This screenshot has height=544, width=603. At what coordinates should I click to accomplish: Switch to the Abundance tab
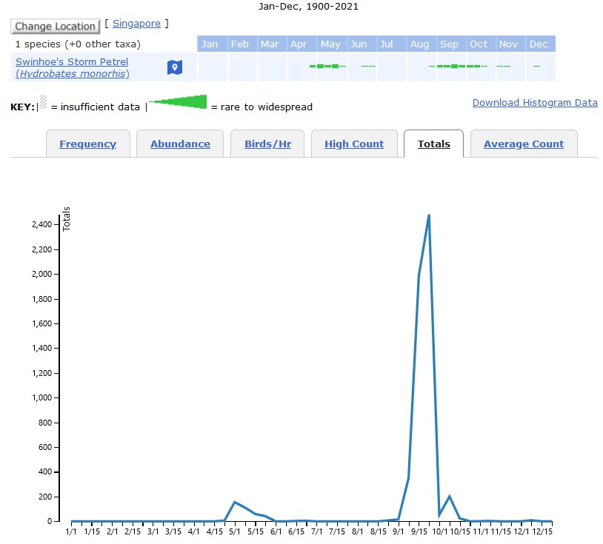(180, 144)
